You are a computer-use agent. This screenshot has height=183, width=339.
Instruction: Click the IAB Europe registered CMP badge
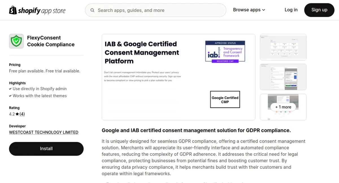225,52
